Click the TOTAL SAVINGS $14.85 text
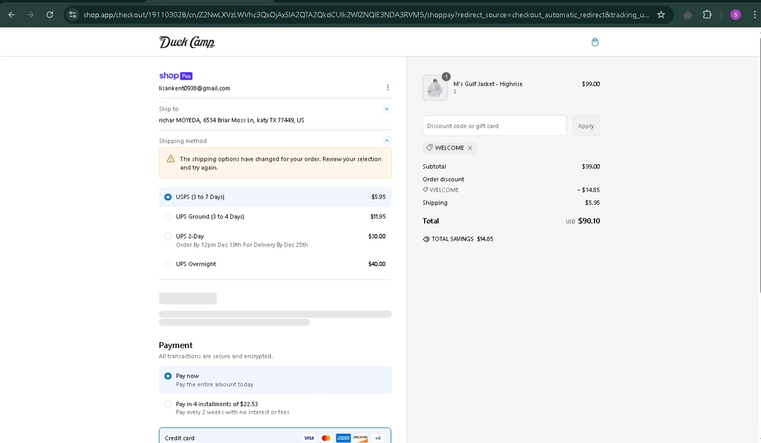This screenshot has height=443, width=761. (462, 239)
